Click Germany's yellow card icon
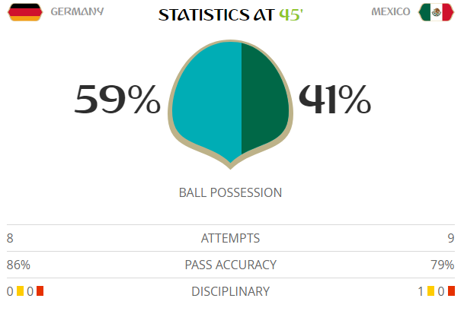The image size is (464, 327). [21, 291]
